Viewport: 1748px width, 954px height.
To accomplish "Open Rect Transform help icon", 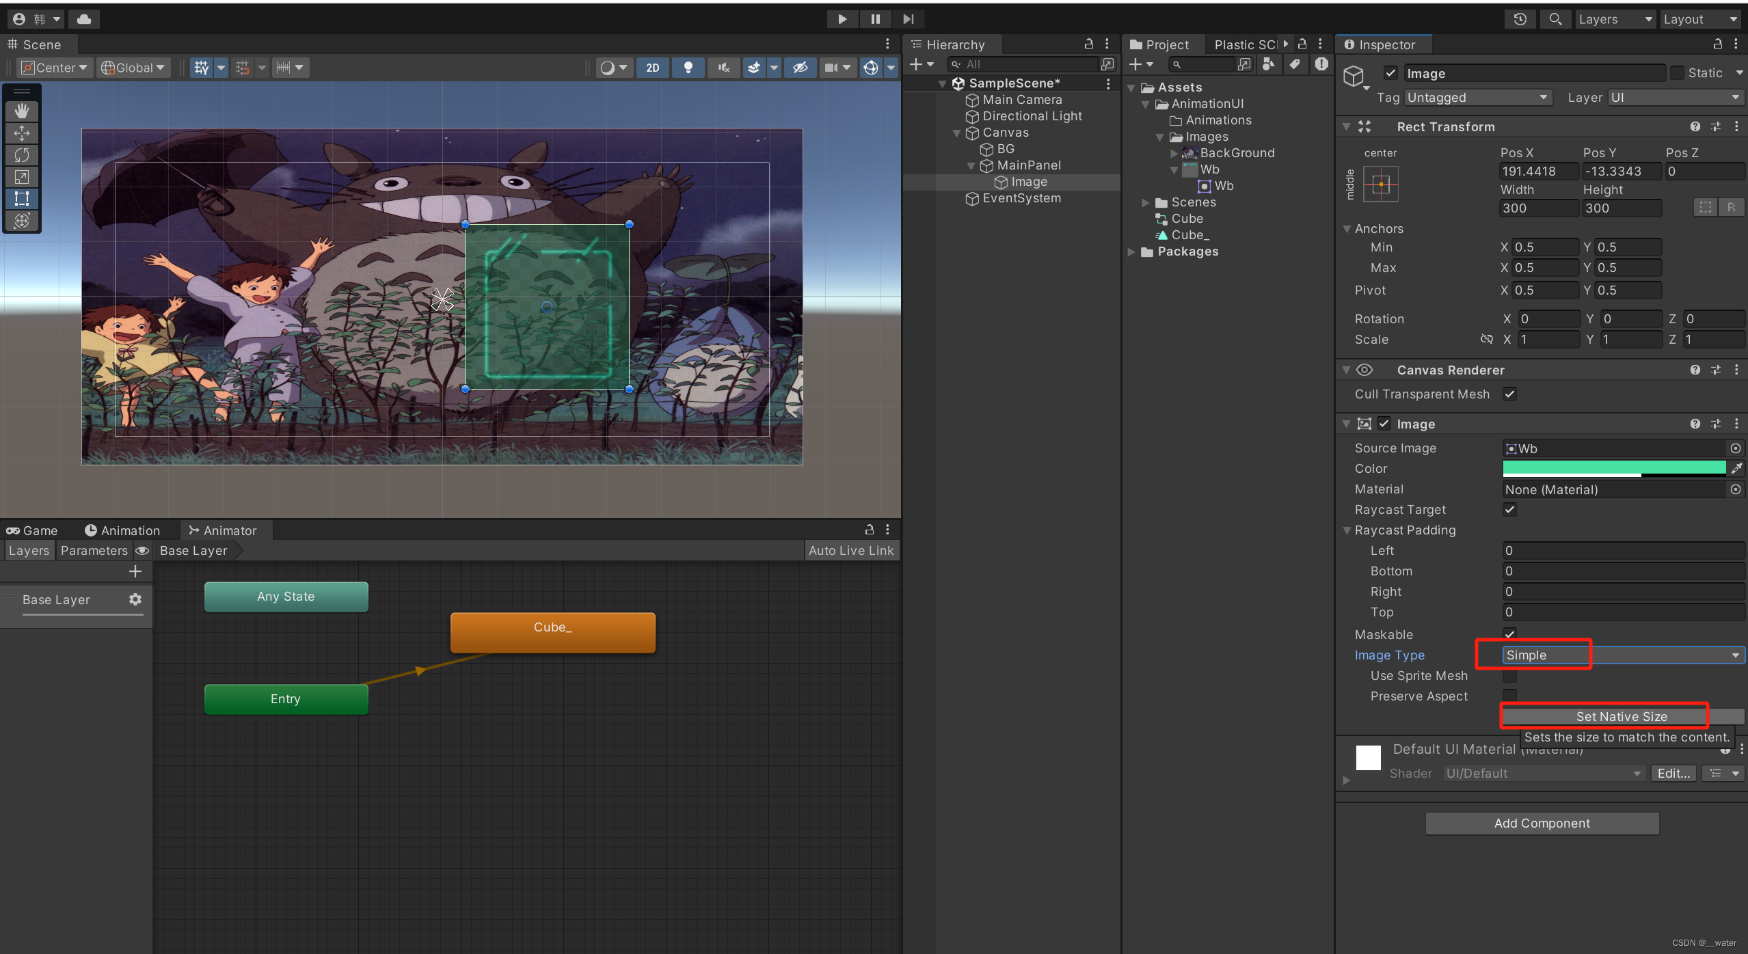I will pyautogui.click(x=1695, y=126).
